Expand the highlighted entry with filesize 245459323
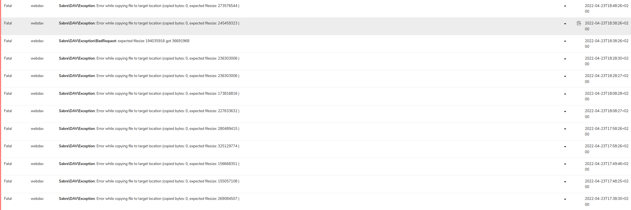631x210 pixels. pos(565,24)
